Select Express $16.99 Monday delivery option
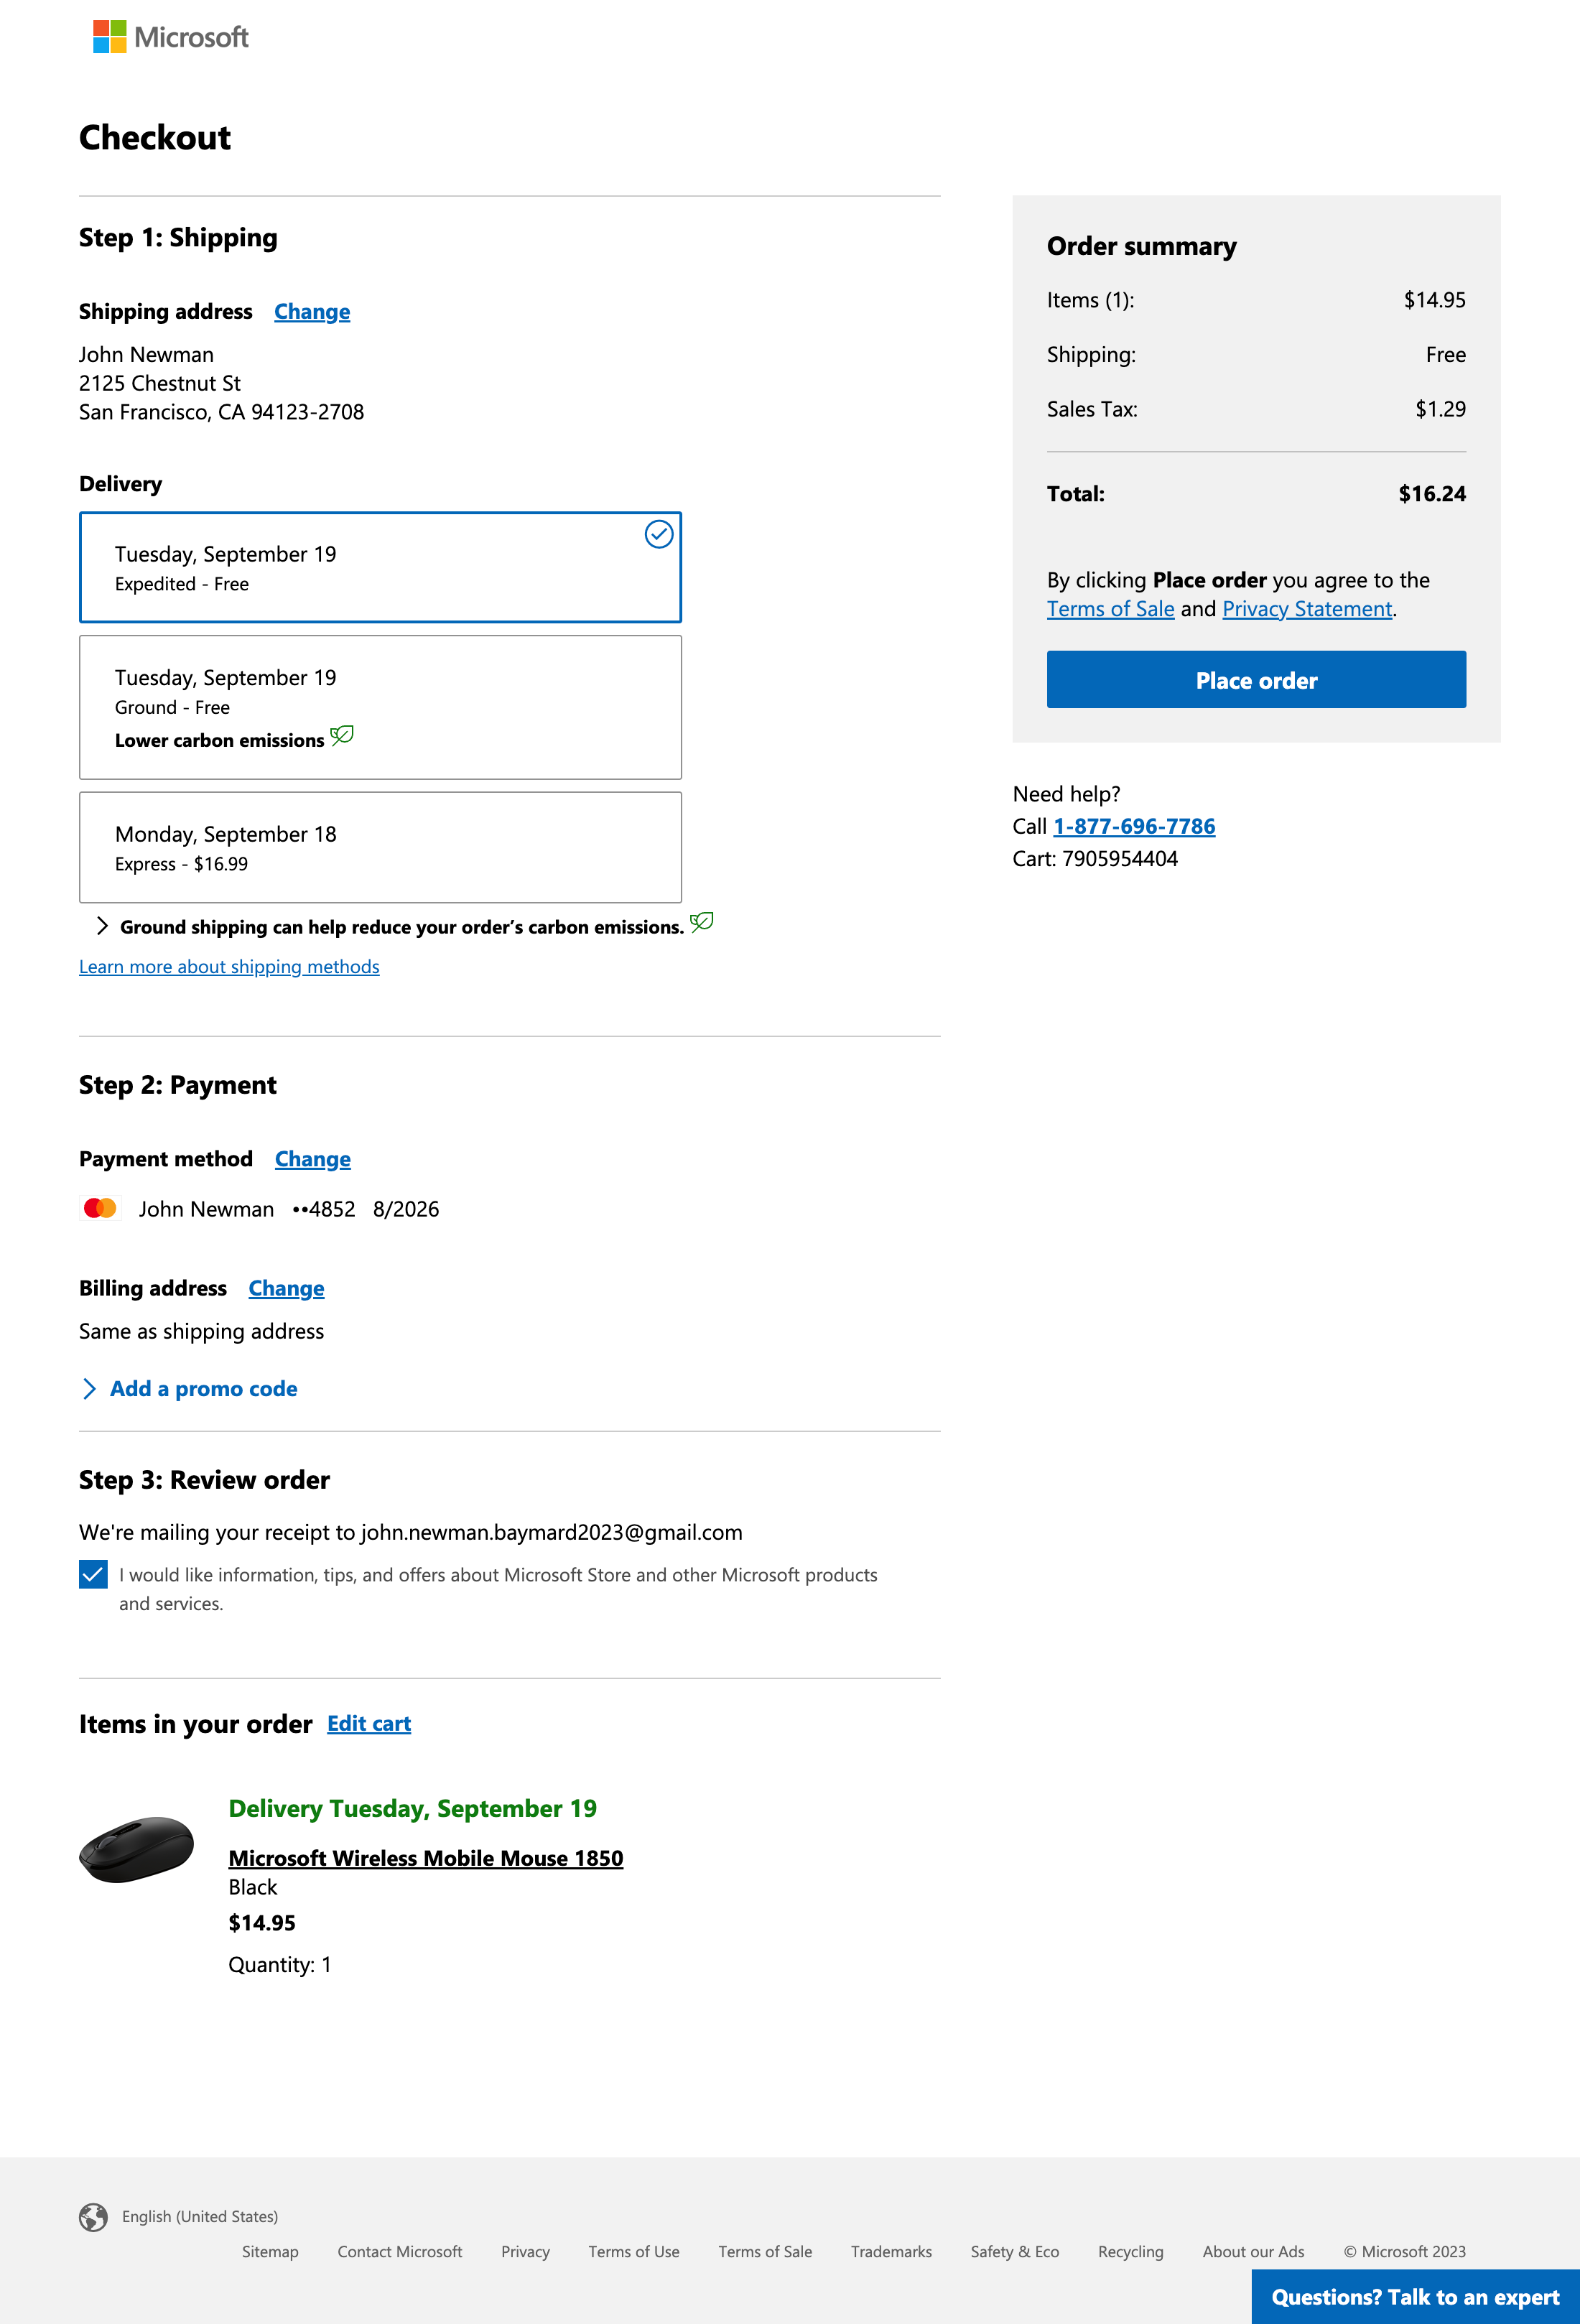This screenshot has width=1580, height=2324. [x=380, y=847]
